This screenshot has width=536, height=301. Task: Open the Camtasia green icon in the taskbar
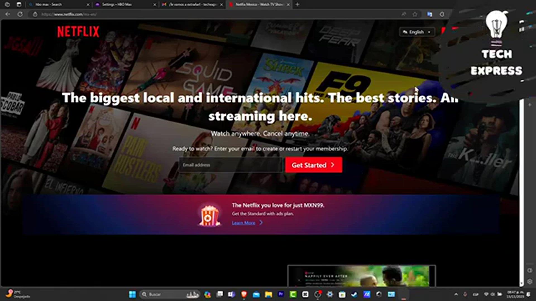[x=293, y=294]
